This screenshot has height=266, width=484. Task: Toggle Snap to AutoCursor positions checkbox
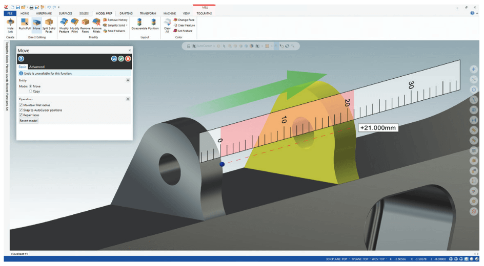click(21, 110)
